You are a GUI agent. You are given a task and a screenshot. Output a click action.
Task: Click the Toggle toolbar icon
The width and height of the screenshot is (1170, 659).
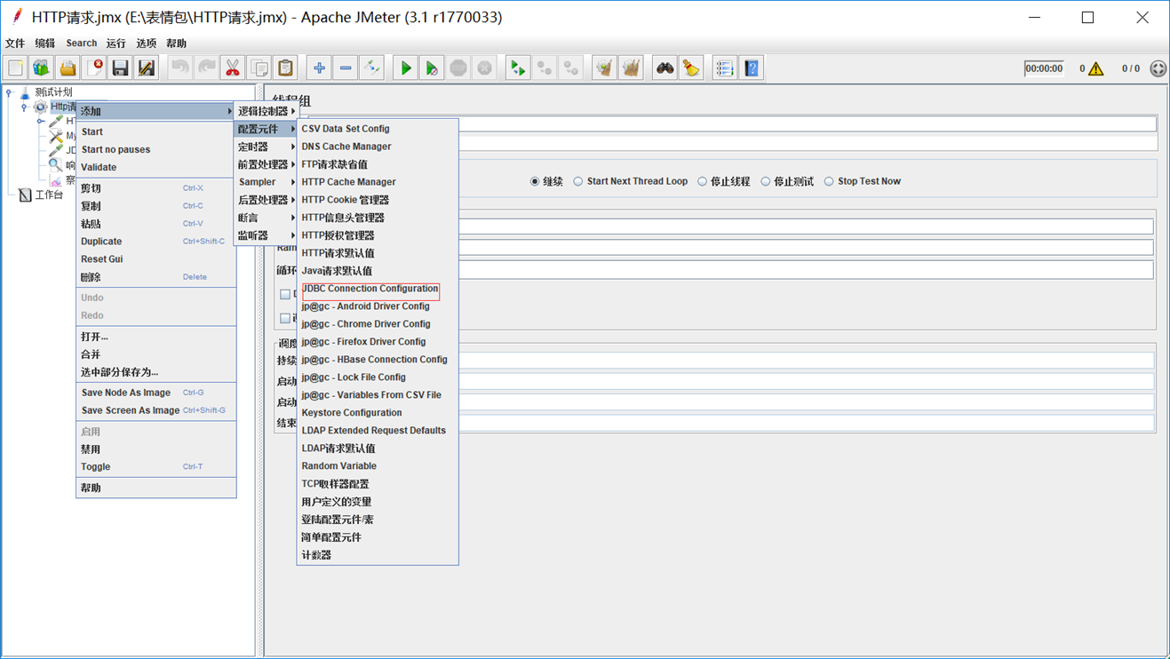(371, 68)
